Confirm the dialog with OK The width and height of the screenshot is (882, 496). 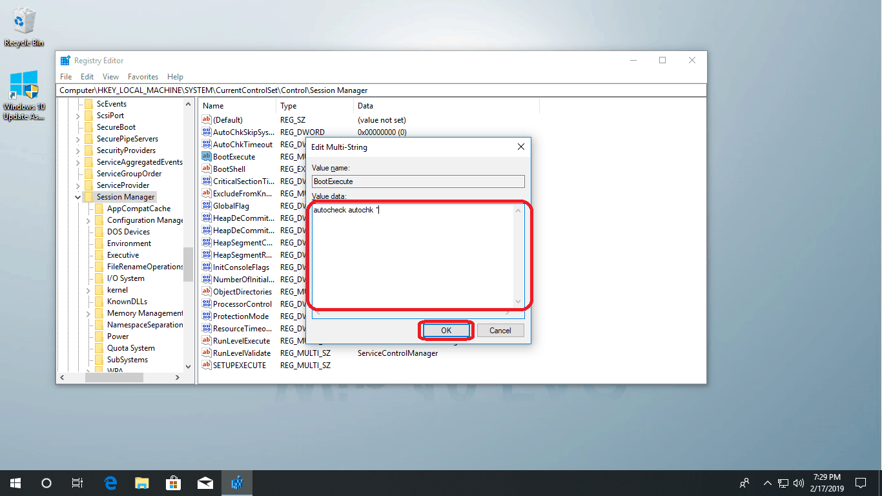pyautogui.click(x=446, y=330)
